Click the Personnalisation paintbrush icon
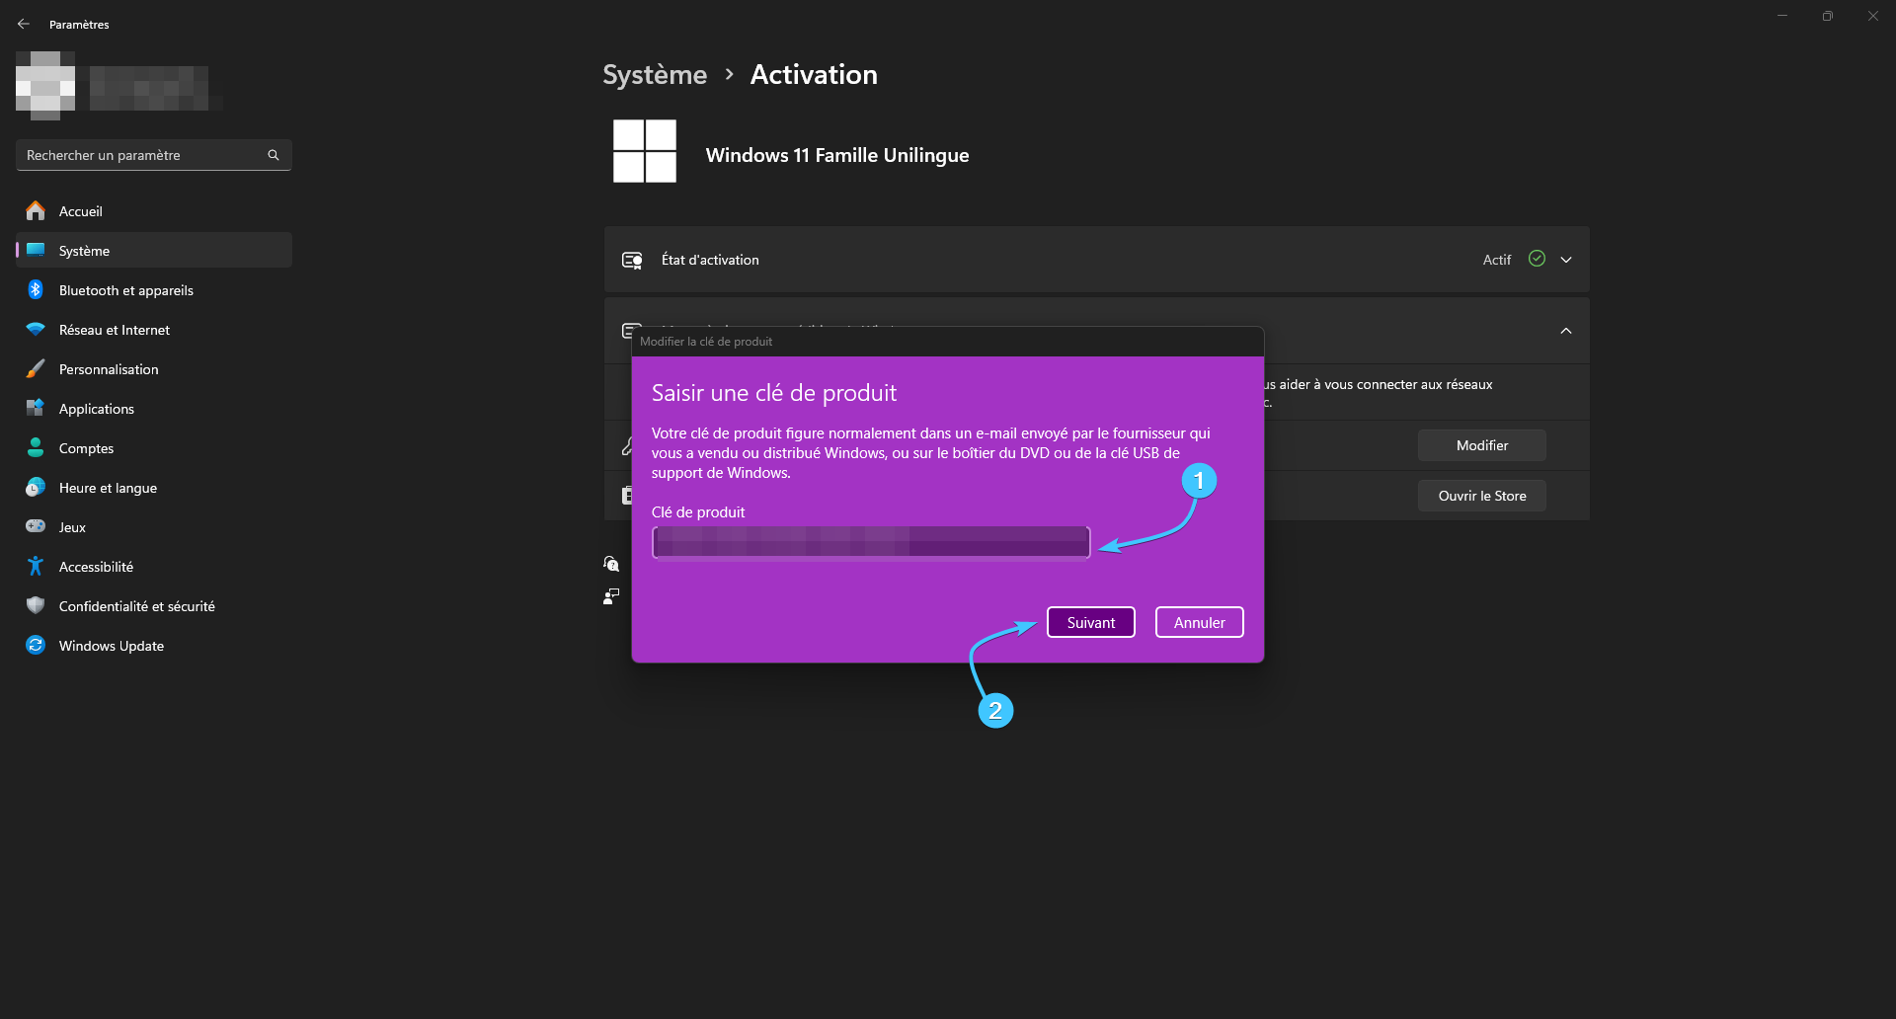1896x1019 pixels. (x=36, y=368)
